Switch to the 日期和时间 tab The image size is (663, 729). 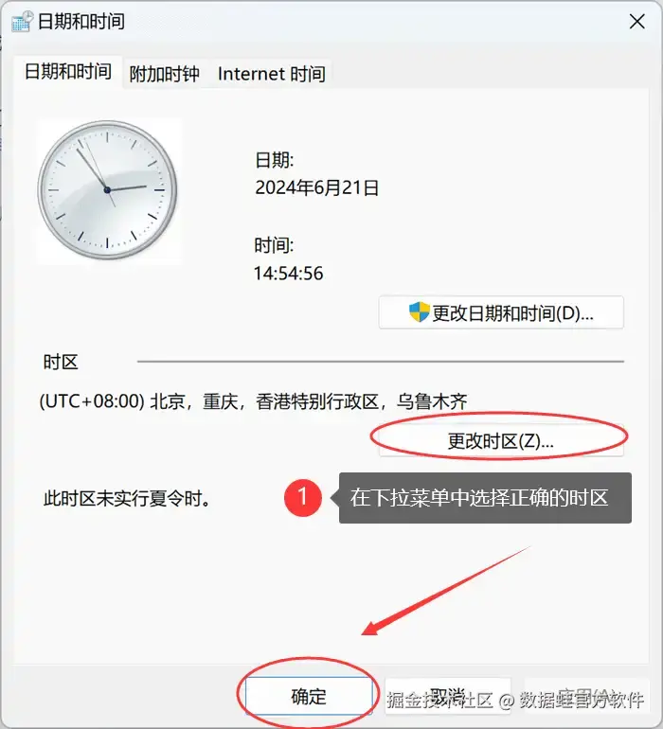point(68,72)
